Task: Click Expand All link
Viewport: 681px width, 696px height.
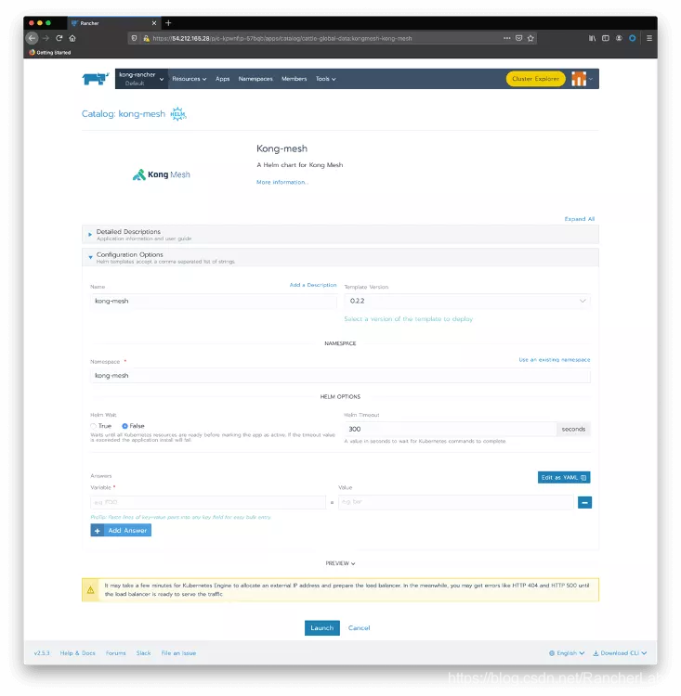Action: tap(579, 219)
